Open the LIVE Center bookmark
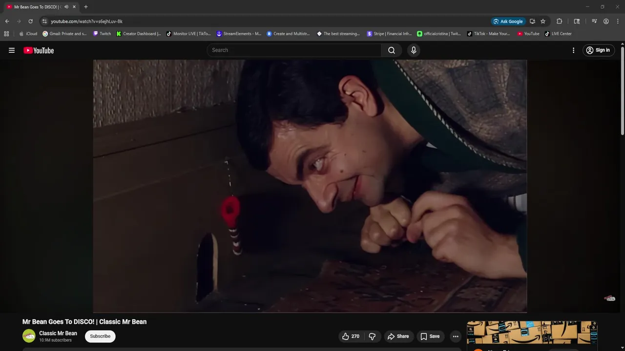 [x=558, y=34]
